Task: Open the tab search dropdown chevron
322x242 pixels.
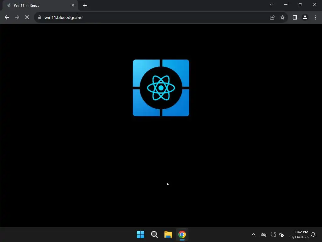Action: (x=271, y=4)
